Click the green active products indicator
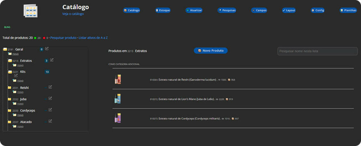The width and height of the screenshot is (361, 146). point(35,38)
